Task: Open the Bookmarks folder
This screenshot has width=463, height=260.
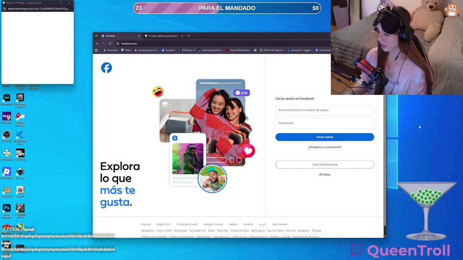Action: (x=111, y=50)
